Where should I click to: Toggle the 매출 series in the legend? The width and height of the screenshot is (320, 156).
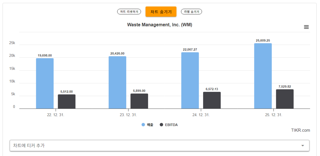click(x=147, y=125)
